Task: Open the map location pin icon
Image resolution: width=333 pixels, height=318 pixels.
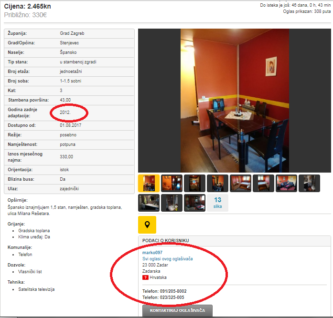Action: [x=147, y=225]
